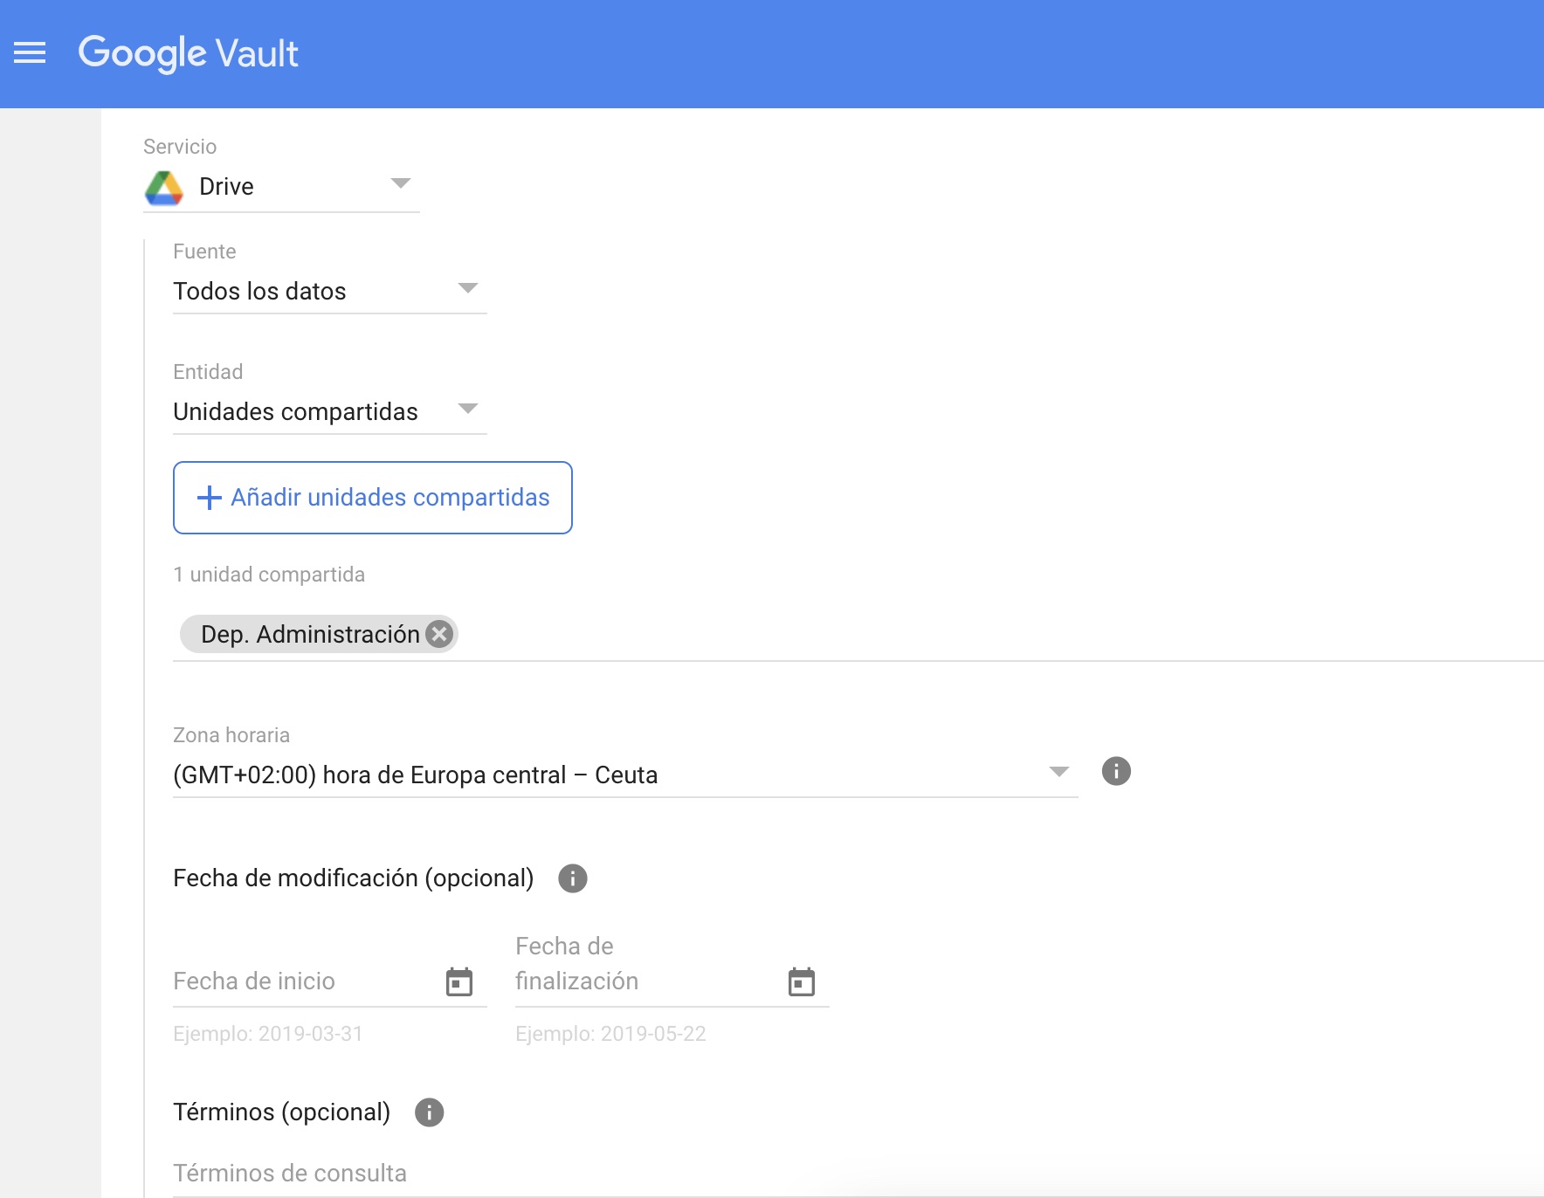Open calendar picker for Fecha de inicio
Viewport: 1544px width, 1198px height.
click(459, 982)
